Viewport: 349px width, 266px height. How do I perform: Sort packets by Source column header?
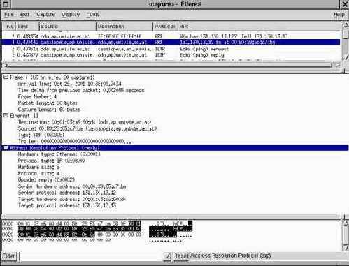(x=68, y=27)
